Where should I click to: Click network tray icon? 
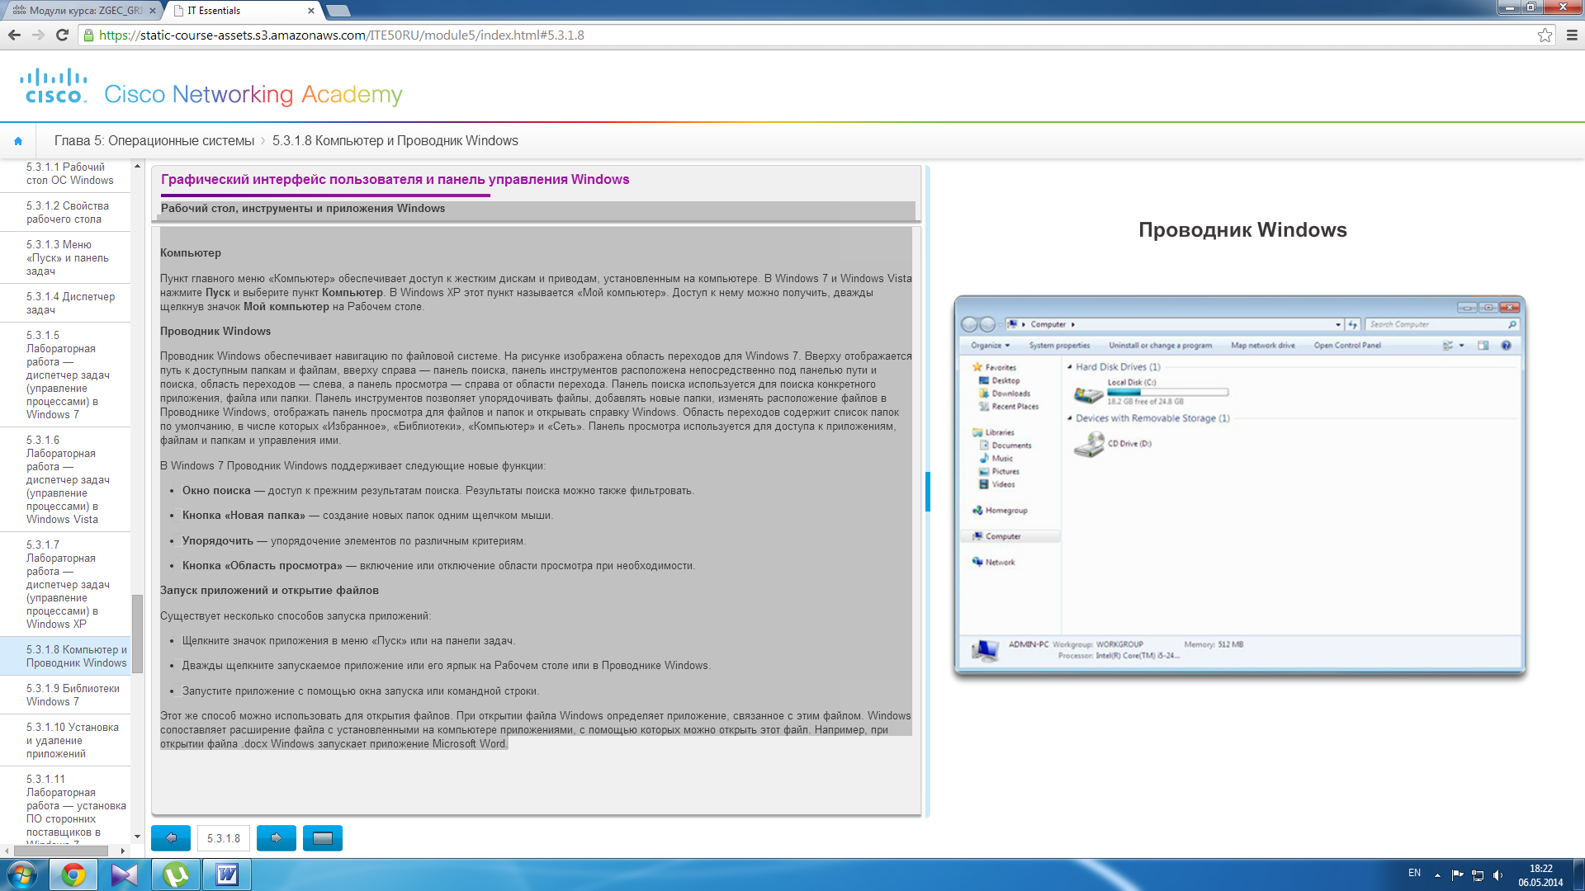1478,875
